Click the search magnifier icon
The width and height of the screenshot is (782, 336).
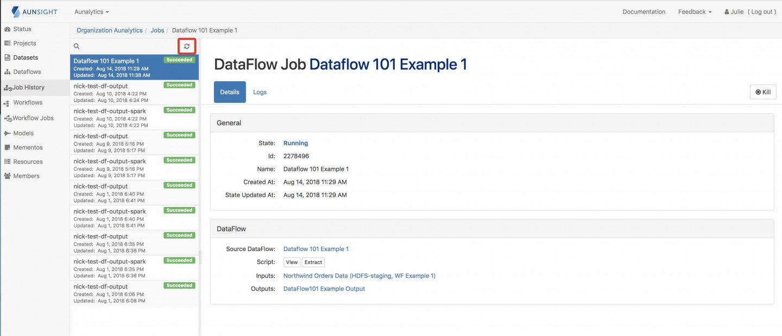(x=77, y=47)
